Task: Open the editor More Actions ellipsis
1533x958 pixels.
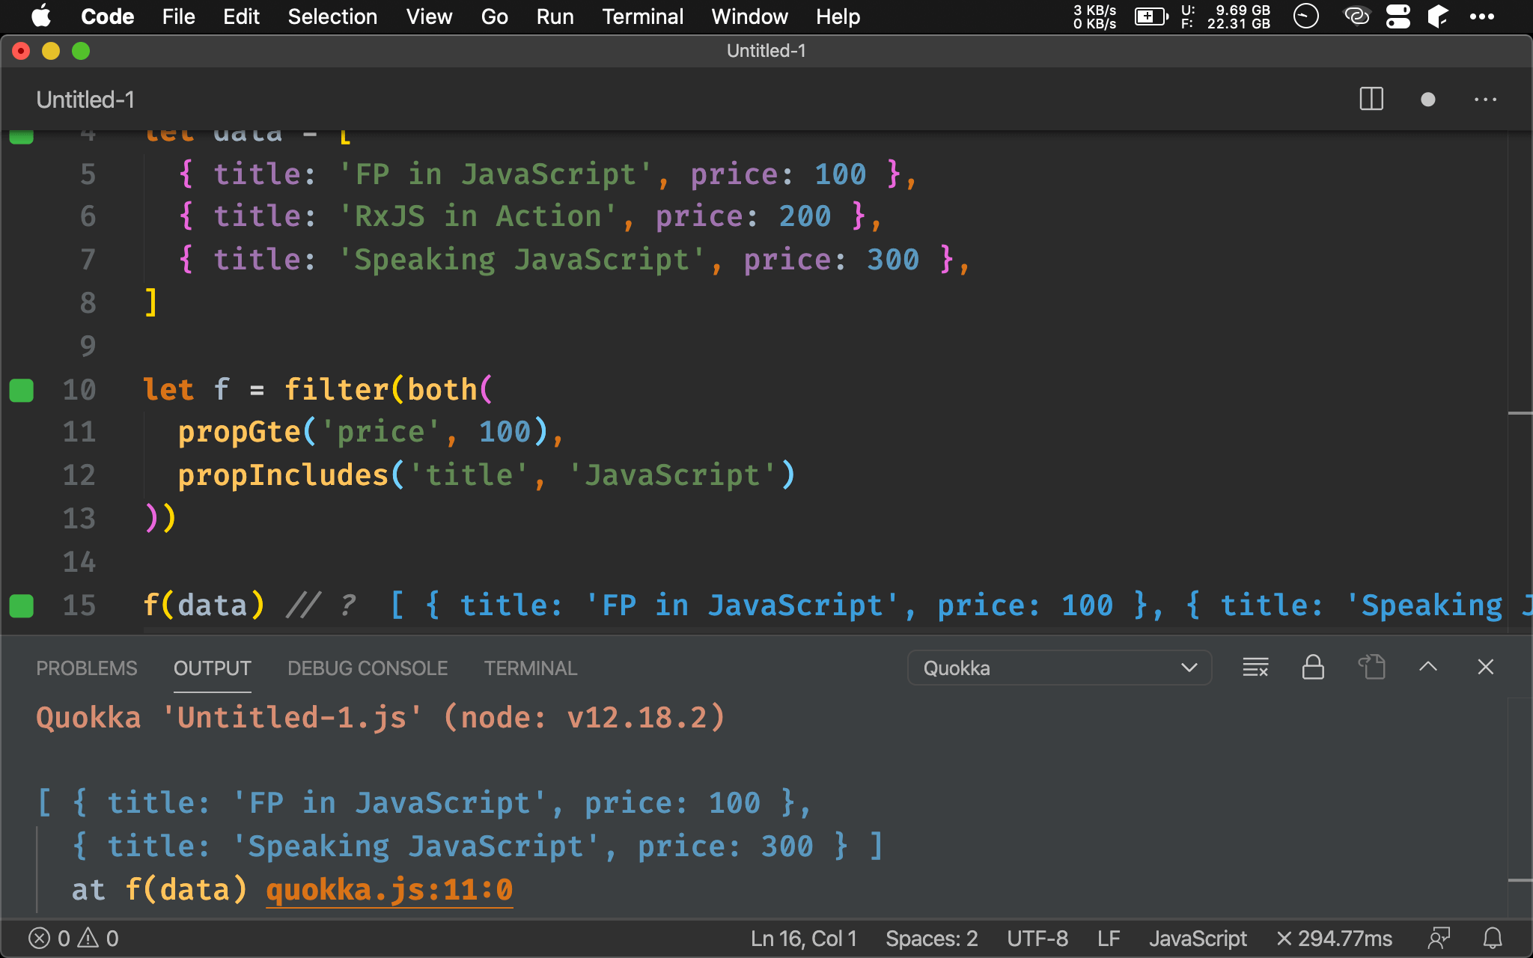Action: [1485, 100]
